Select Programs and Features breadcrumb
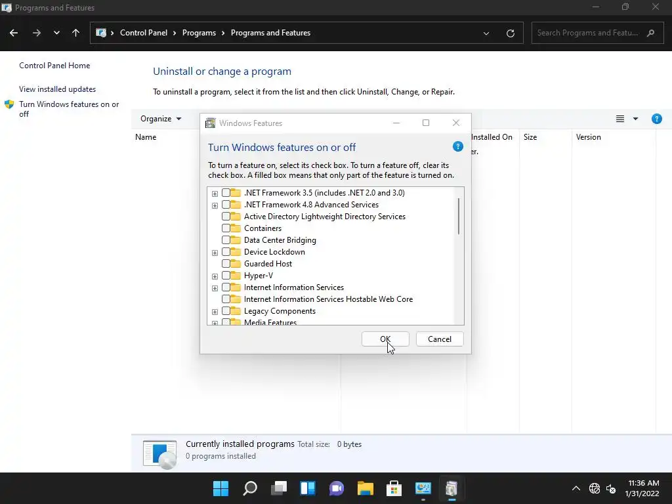 [x=270, y=33]
